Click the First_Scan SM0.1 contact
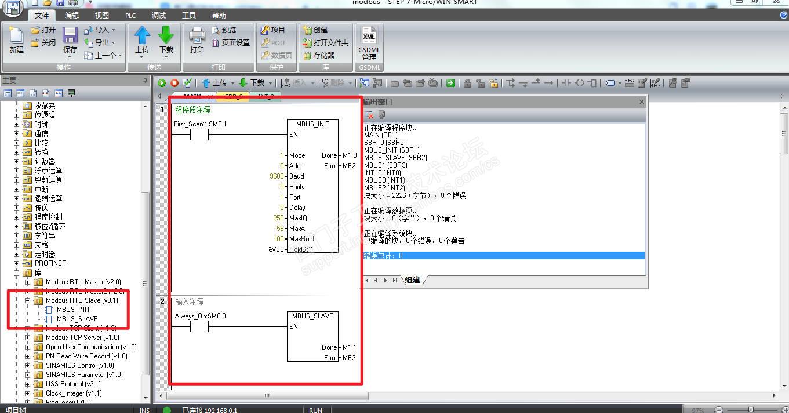This screenshot has width=789, height=413. click(x=199, y=135)
